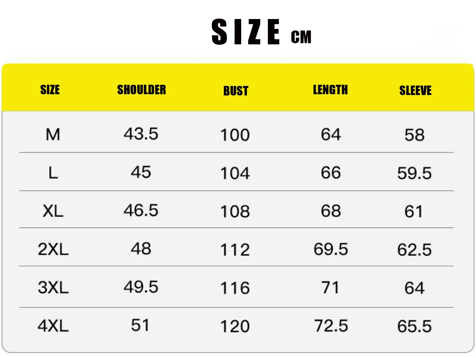
Task: Click the BUST column header
Action: click(236, 91)
